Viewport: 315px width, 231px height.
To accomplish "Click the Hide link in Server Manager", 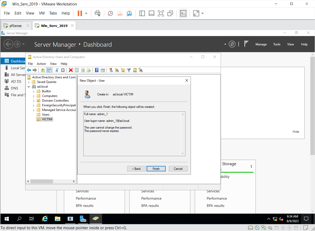I will 296,132.
